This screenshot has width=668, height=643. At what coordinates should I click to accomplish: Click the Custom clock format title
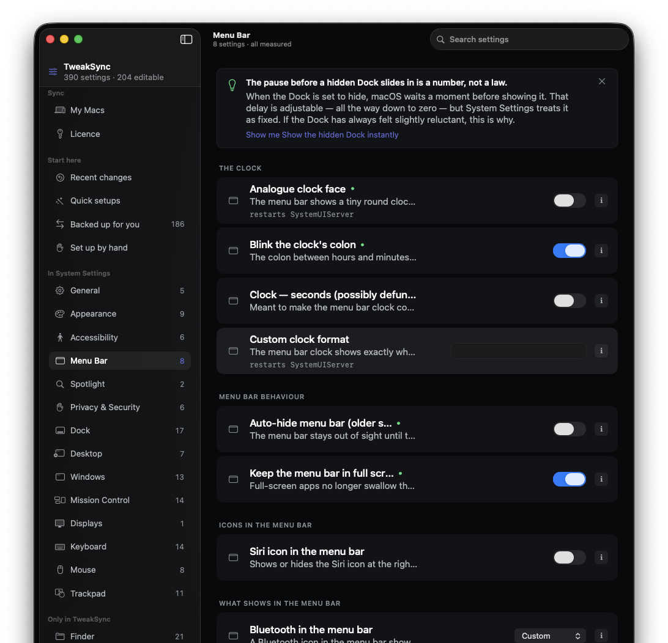point(299,339)
